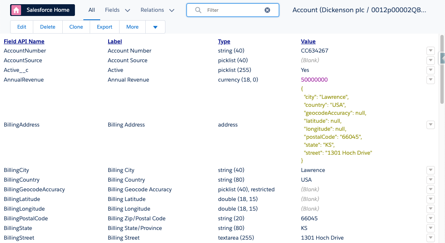Open row menu for AnnualRevenue
This screenshot has width=445, height=243.
point(431,80)
